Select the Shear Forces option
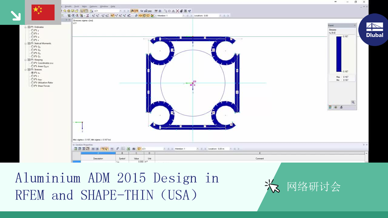The image size is (388, 218). pos(32,86)
